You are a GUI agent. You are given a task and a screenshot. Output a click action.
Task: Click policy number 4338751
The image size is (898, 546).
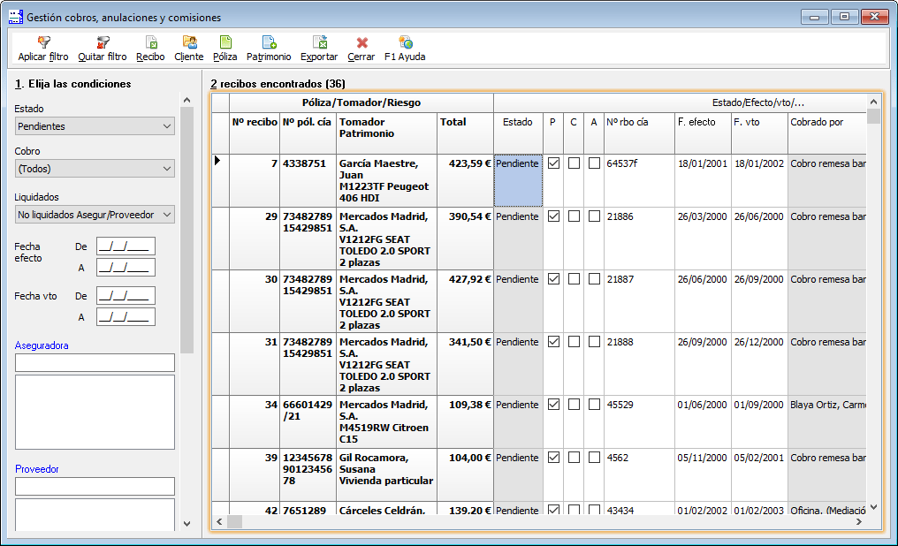308,180
